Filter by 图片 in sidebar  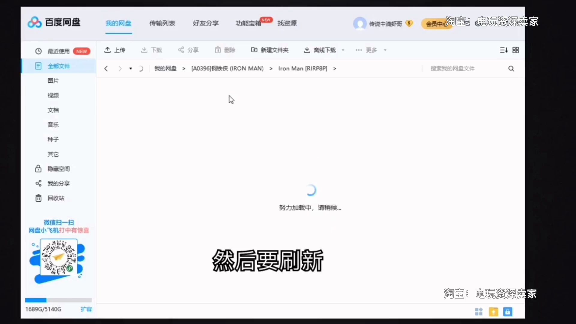pyautogui.click(x=53, y=81)
